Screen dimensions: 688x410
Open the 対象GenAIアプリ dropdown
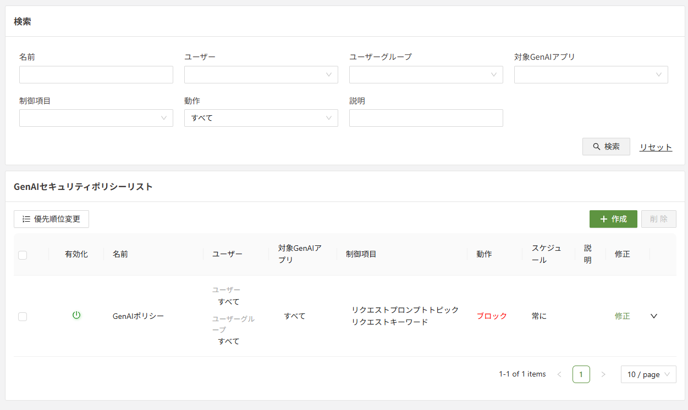591,75
